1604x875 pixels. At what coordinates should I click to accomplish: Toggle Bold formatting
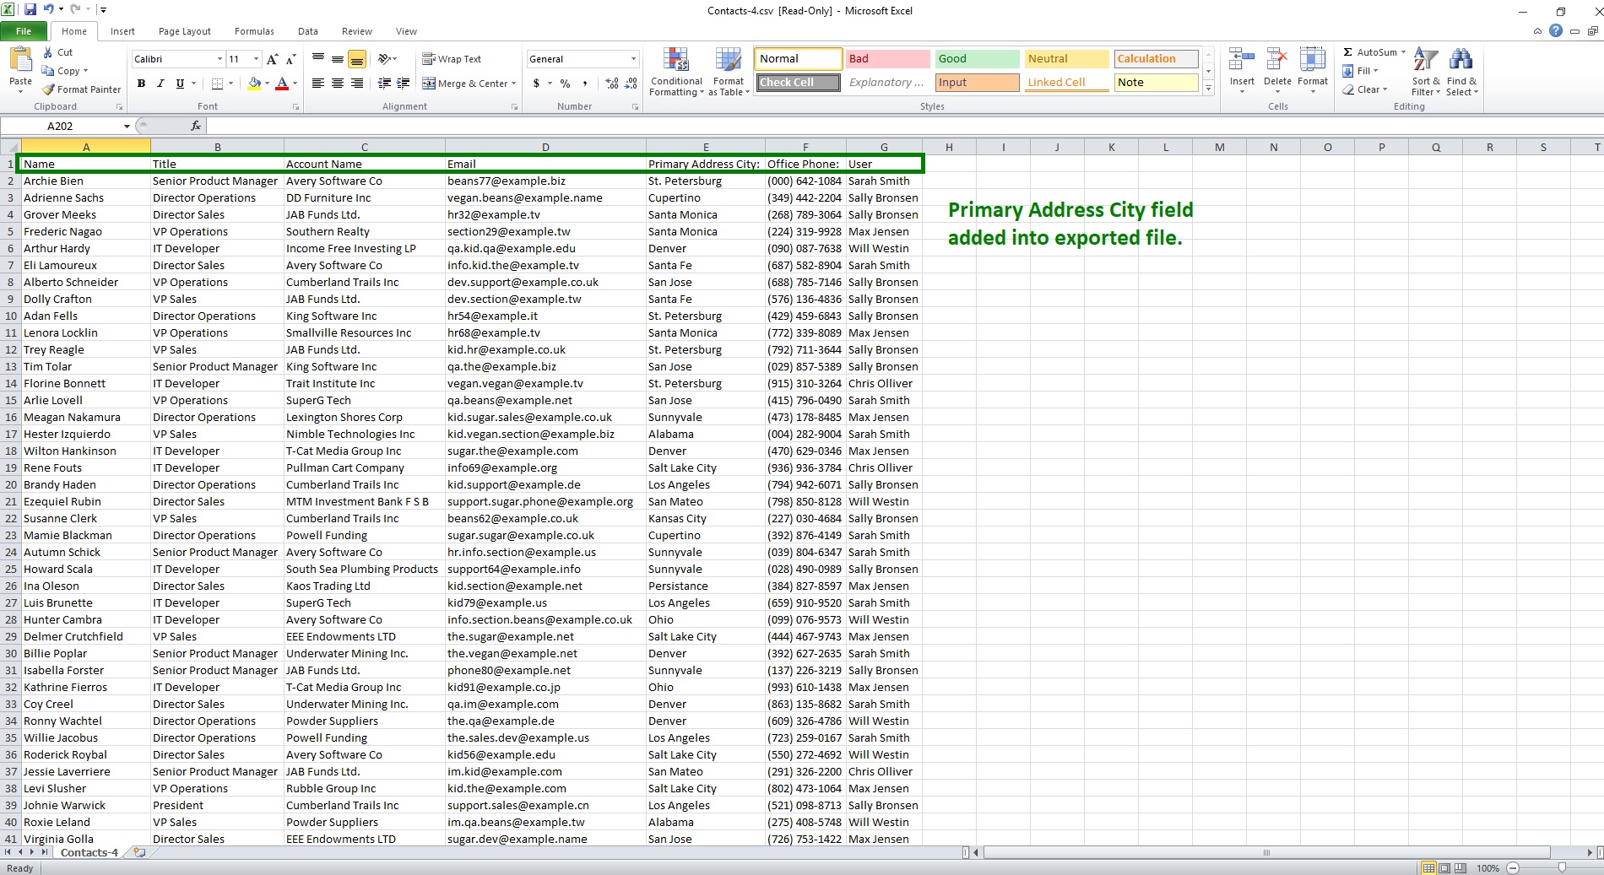point(141,84)
